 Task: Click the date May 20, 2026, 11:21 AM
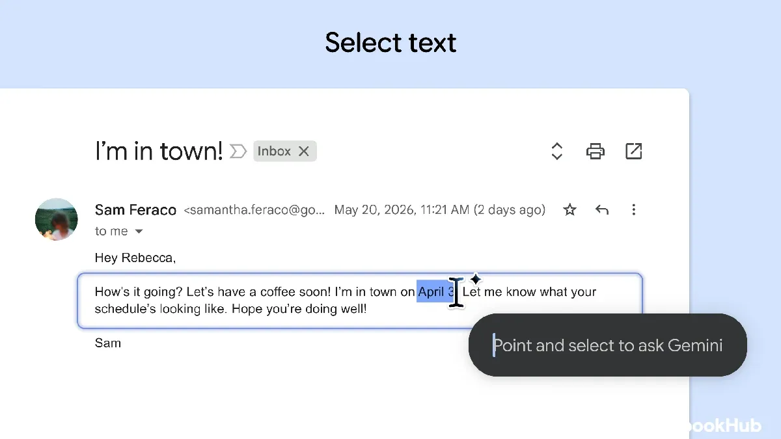[402, 209]
